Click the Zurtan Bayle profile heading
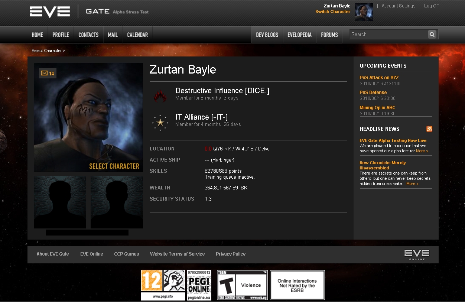 point(183,69)
